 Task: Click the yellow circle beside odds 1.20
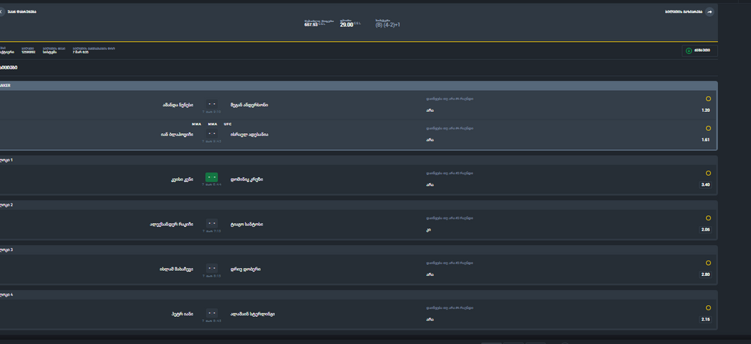pyautogui.click(x=708, y=98)
